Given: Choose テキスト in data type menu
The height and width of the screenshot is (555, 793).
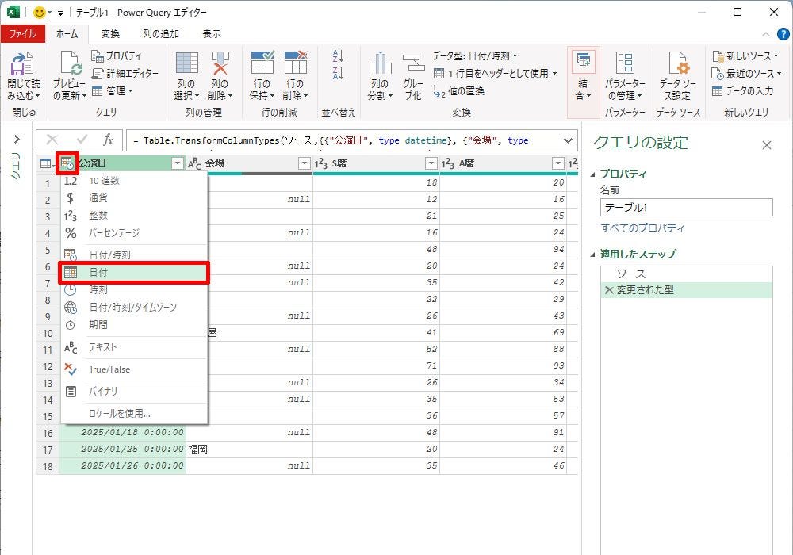Looking at the screenshot, I should 103,346.
